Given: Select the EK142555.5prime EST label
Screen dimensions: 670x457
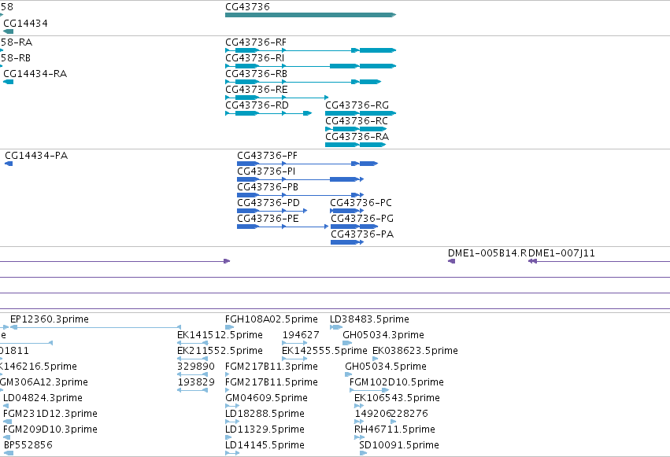Looking at the screenshot, I should click(324, 351).
